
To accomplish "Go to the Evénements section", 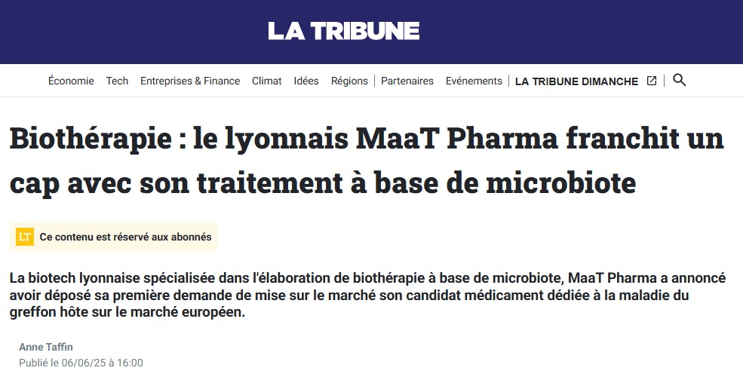I will pos(474,81).
